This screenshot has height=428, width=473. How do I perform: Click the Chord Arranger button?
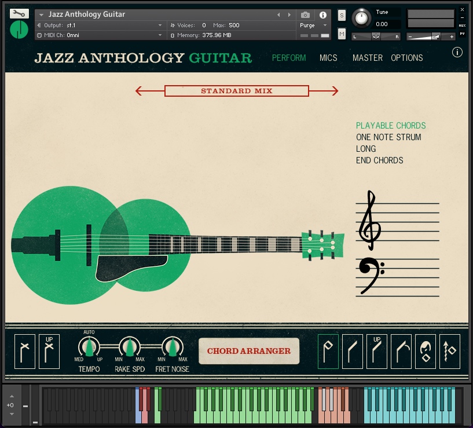coord(249,351)
